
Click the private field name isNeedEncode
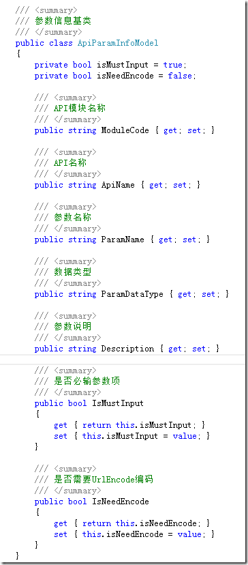tap(125, 76)
